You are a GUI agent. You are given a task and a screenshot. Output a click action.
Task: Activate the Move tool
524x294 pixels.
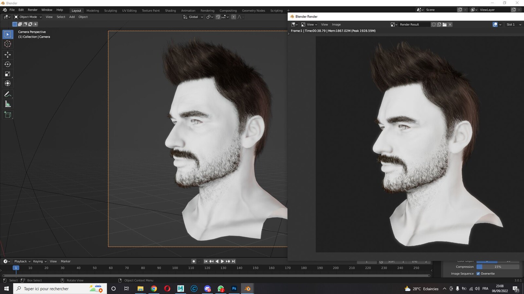click(8, 55)
